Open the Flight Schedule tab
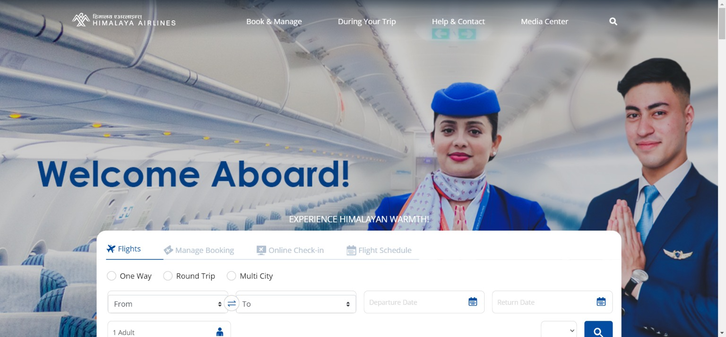Viewport: 726px width, 337px height. pos(379,250)
